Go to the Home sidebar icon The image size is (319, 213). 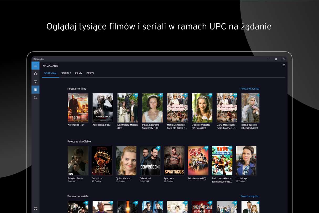pos(35,74)
